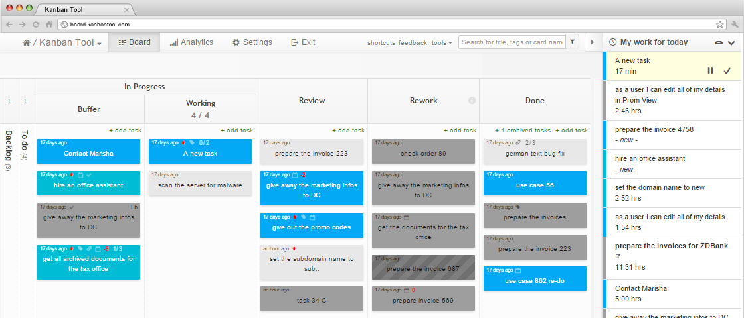Open the Analytics tab
Viewport: 744px width, 318px height.
pos(191,42)
